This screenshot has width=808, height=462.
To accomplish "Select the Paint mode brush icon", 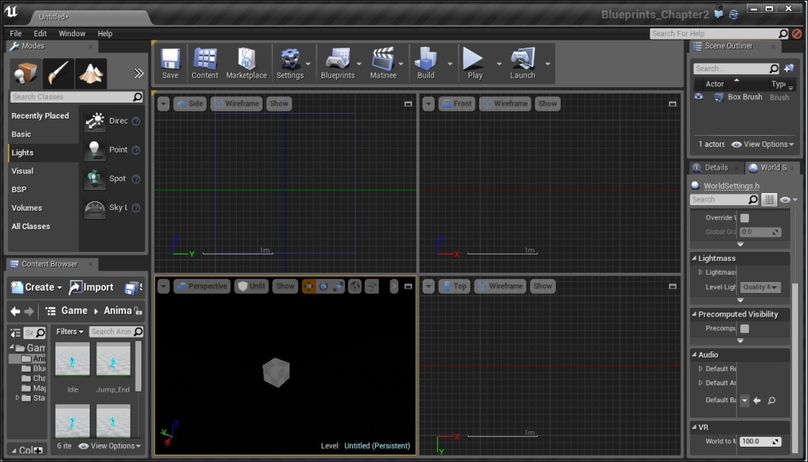I will pyautogui.click(x=58, y=74).
